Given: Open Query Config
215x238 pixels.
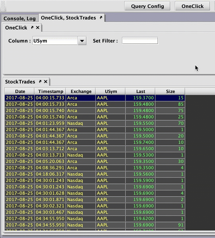Looking at the screenshot, I should point(147,6).
